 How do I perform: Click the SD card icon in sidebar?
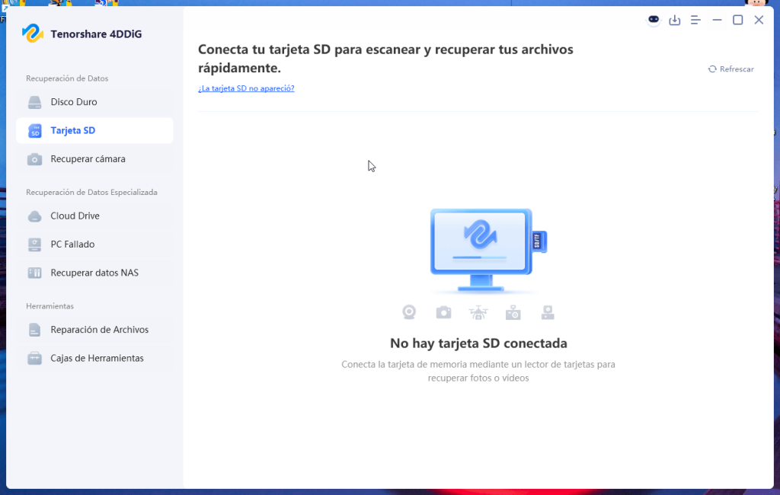tap(34, 131)
